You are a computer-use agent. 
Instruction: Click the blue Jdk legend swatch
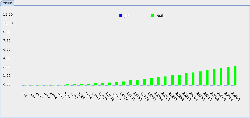tap(121, 16)
